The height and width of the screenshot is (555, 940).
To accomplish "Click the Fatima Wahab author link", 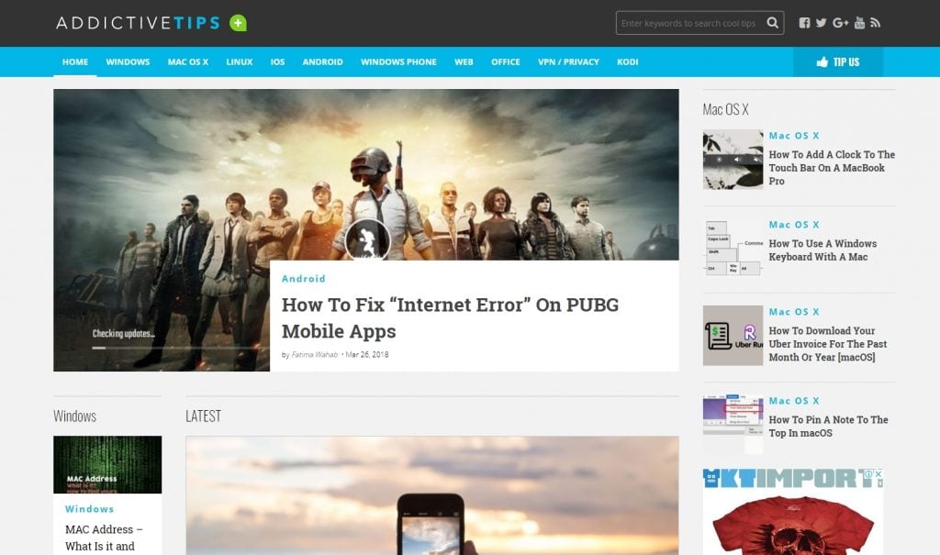I will click(315, 355).
